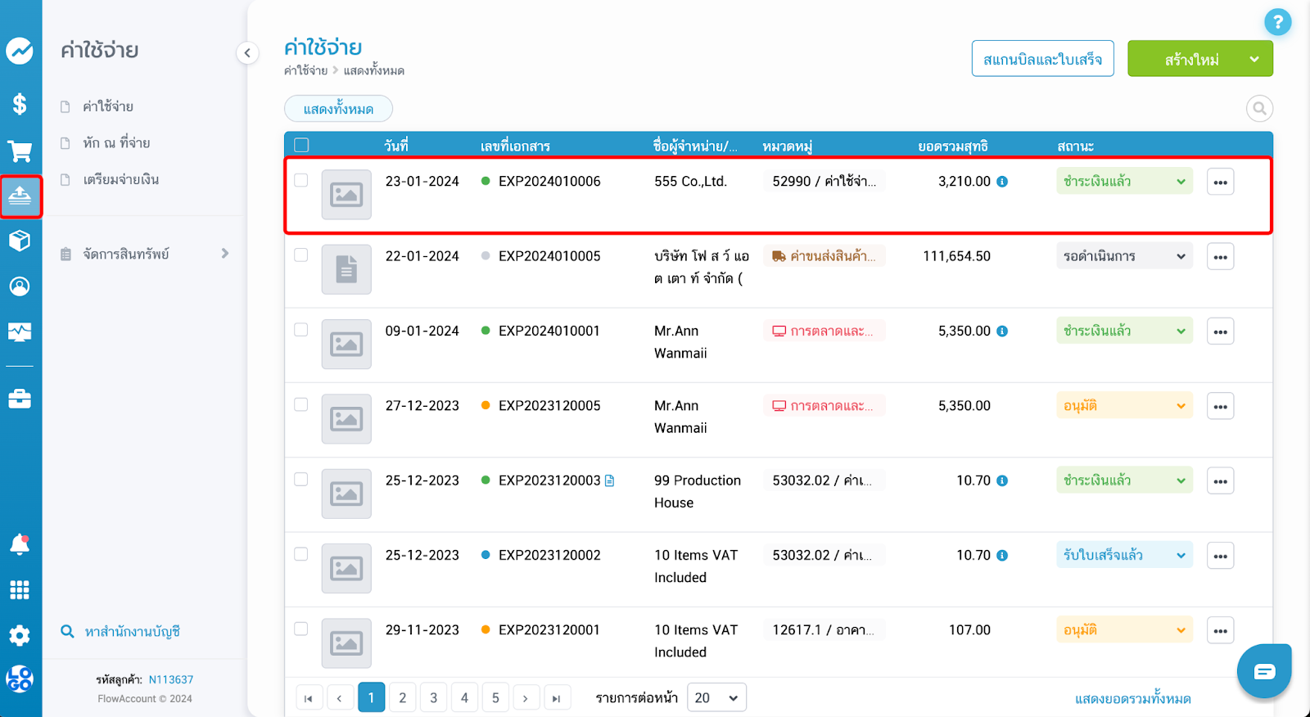Check the box for EXP2023120005 row
The height and width of the screenshot is (717, 1310).
coord(301,405)
